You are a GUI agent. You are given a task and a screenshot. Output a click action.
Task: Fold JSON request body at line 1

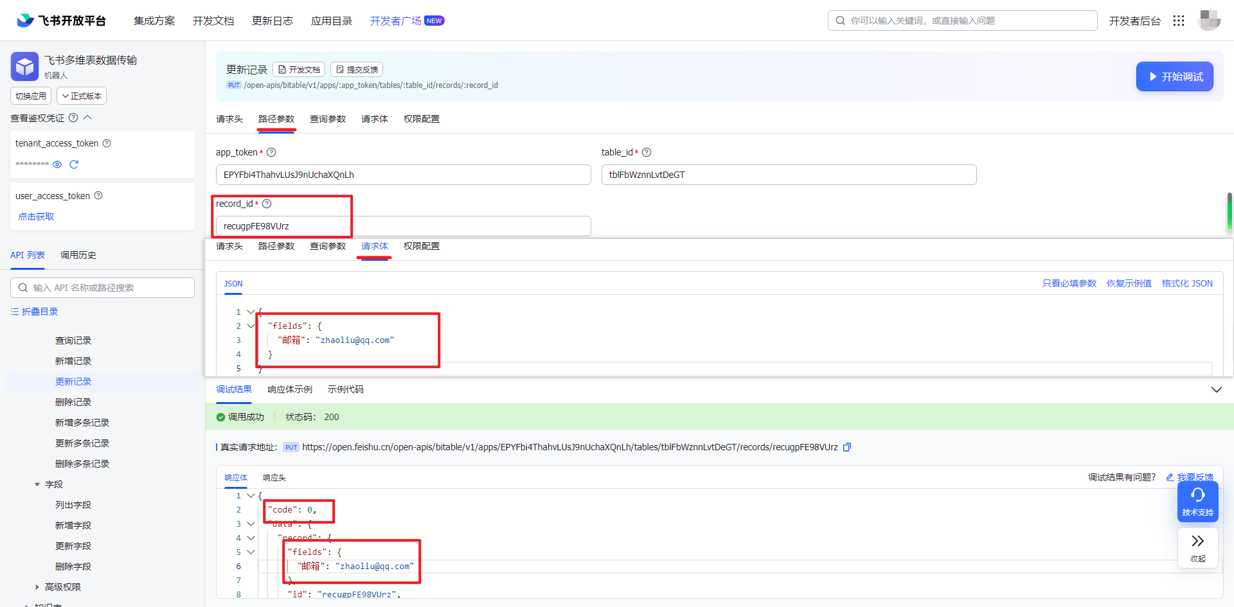[x=251, y=312]
